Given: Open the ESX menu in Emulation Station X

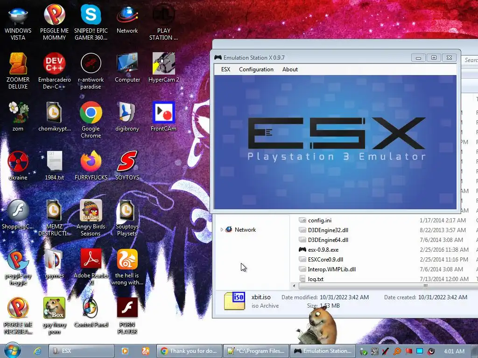Looking at the screenshot, I should click(225, 69).
